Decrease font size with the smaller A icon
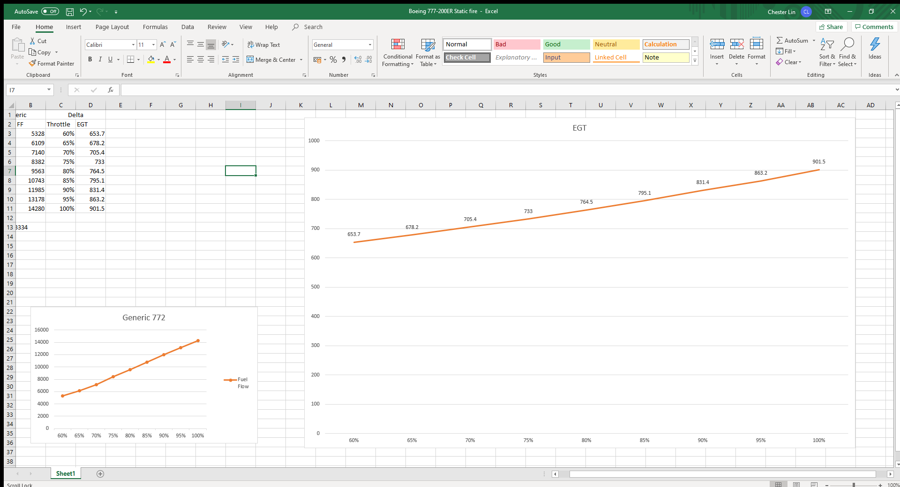 [x=173, y=44]
